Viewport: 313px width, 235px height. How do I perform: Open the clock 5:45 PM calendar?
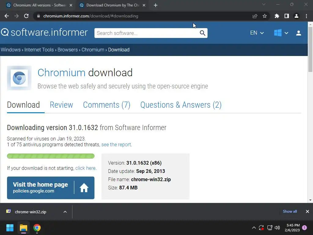(292, 228)
